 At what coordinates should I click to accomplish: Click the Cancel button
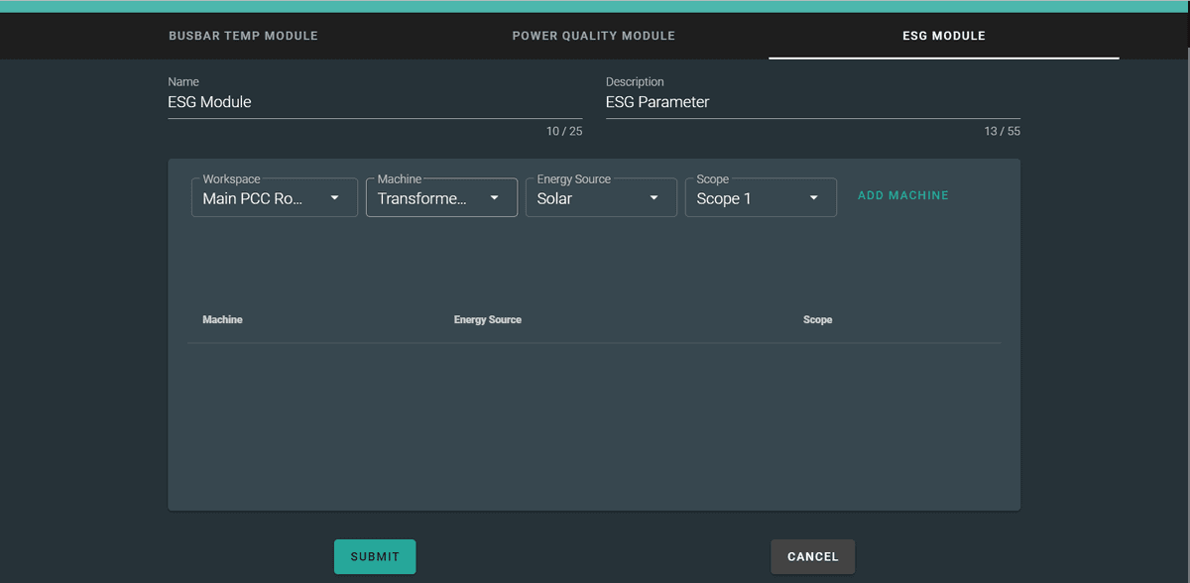812,556
